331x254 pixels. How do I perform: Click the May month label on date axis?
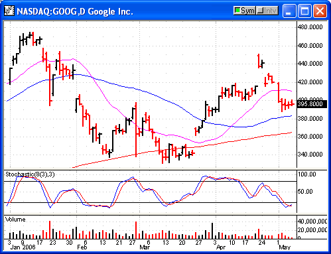point(285,247)
